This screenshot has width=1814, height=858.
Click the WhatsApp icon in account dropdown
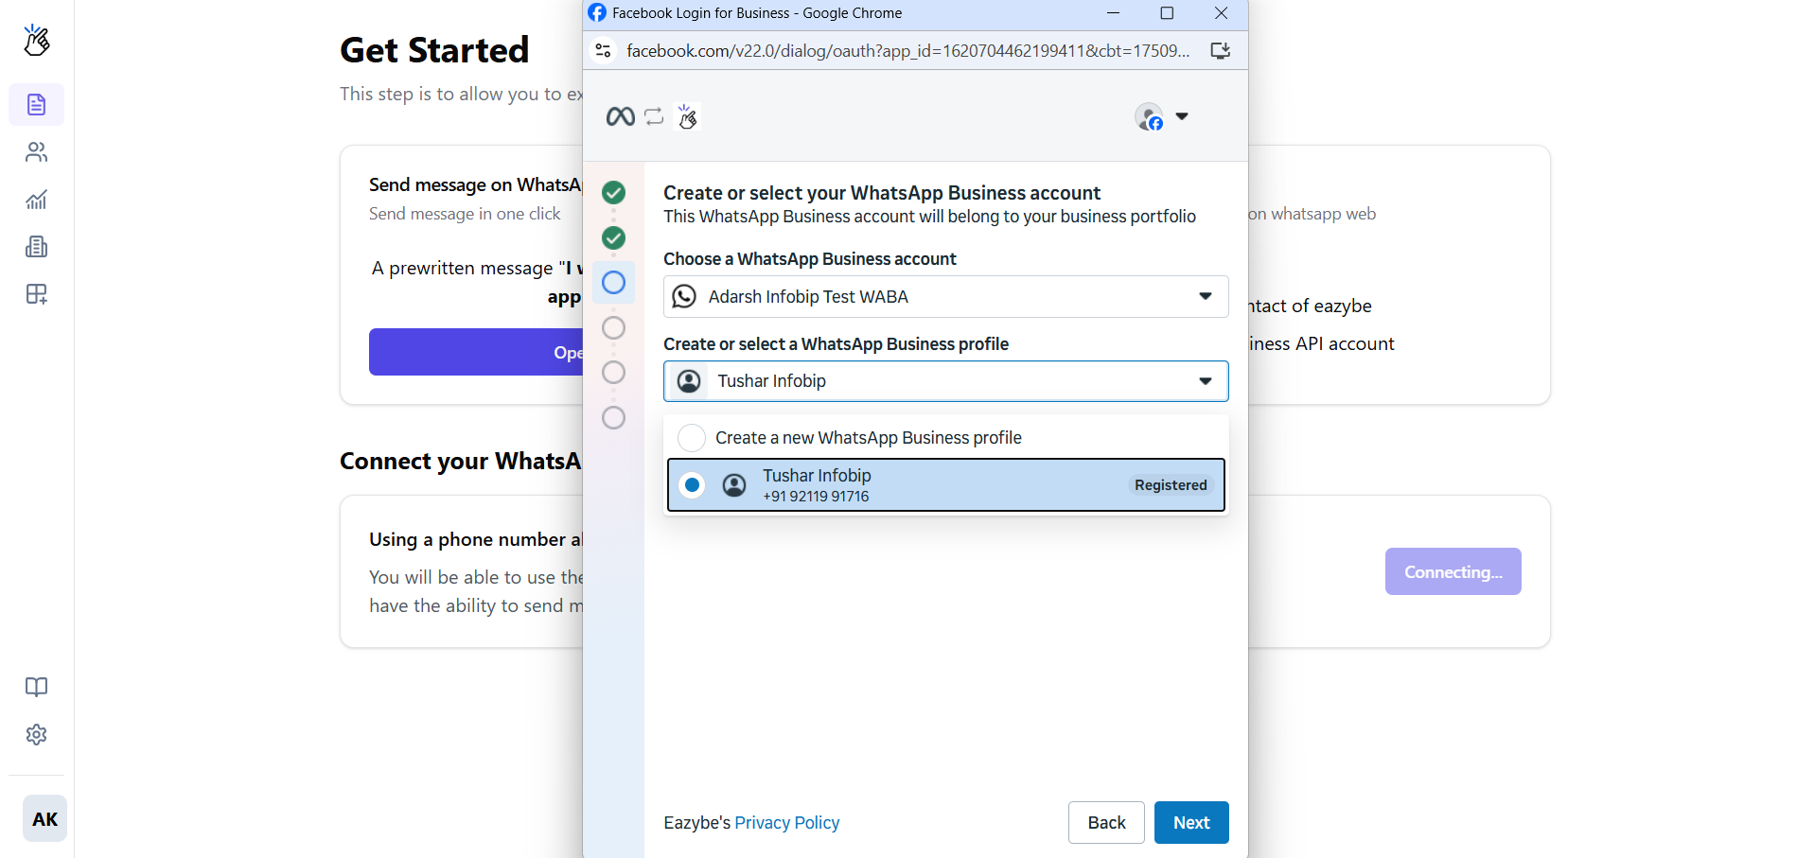pyautogui.click(x=684, y=297)
